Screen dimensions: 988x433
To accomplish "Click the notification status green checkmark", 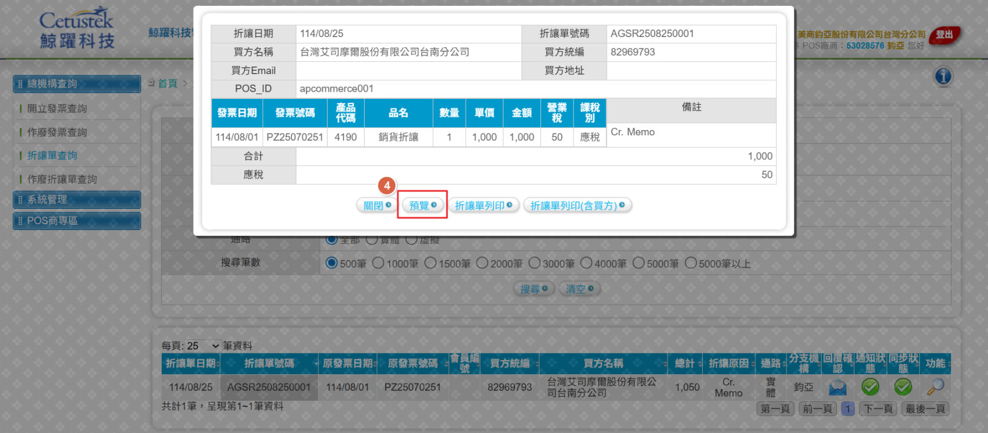I will click(870, 387).
